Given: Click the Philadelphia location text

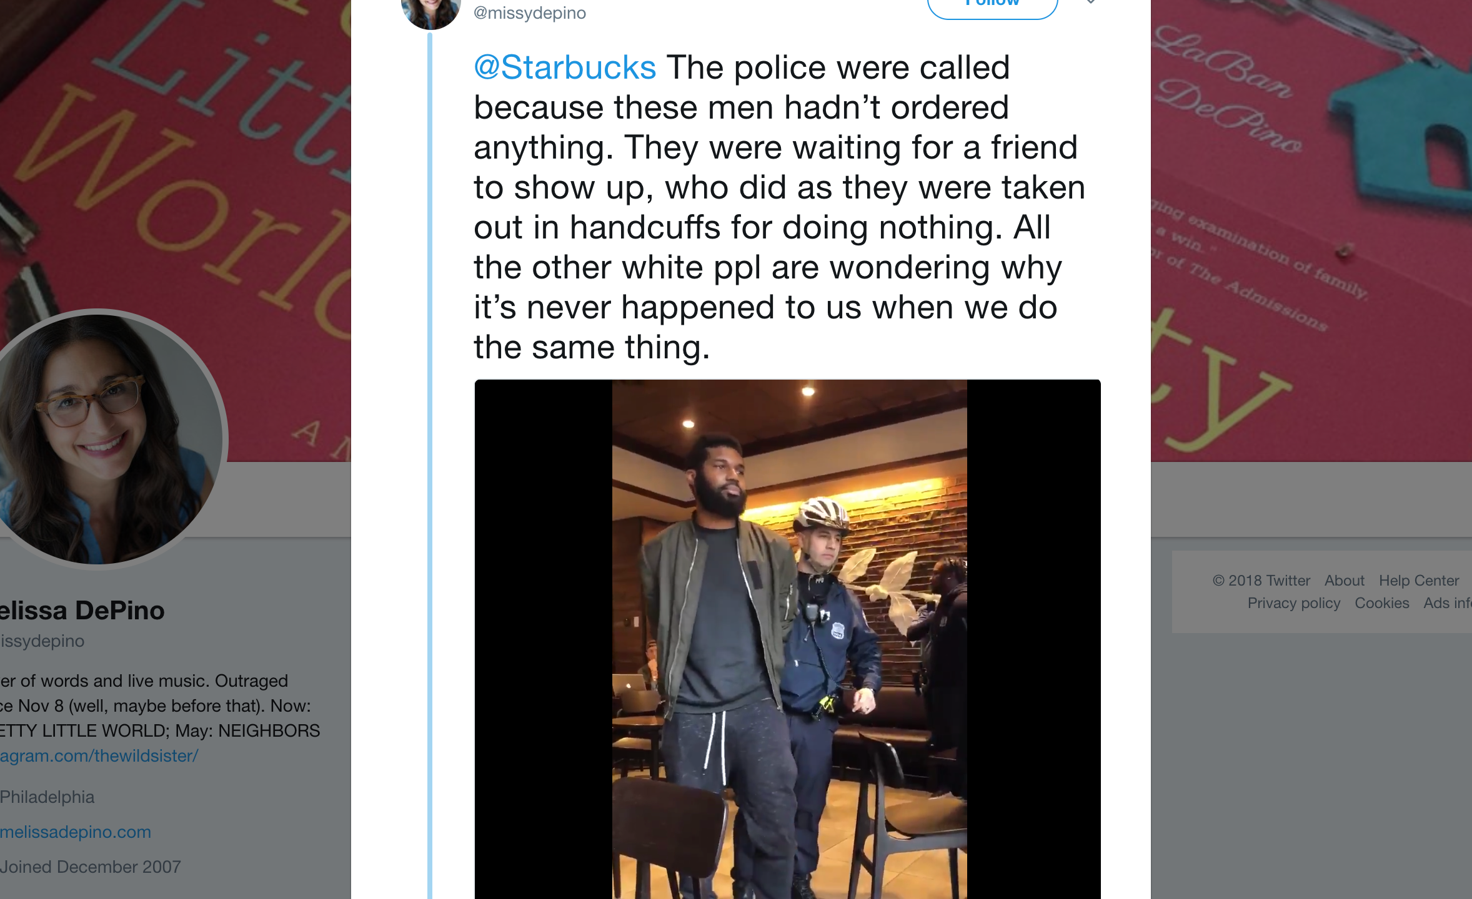Looking at the screenshot, I should click(x=47, y=797).
